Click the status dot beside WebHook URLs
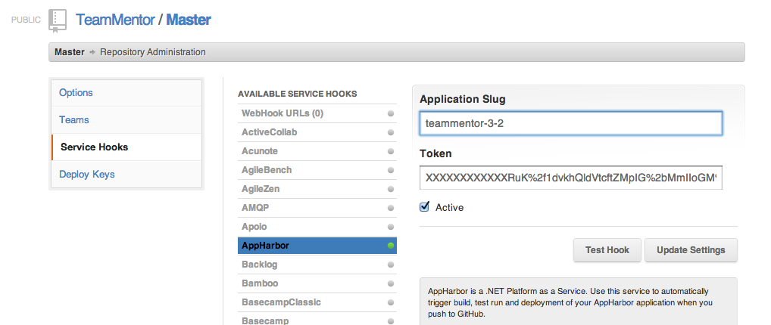771x325 pixels. tap(391, 113)
